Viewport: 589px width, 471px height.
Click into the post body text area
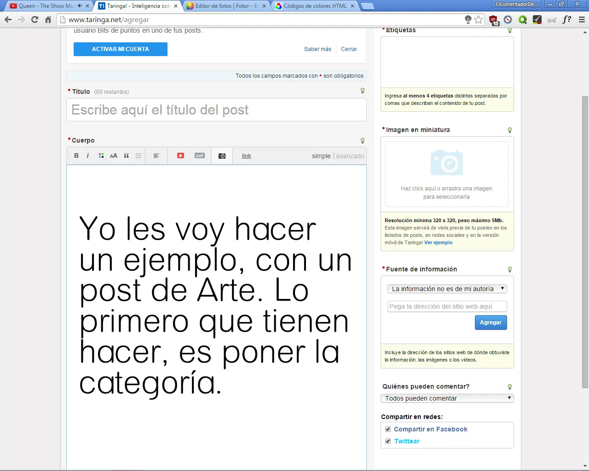pos(216,317)
